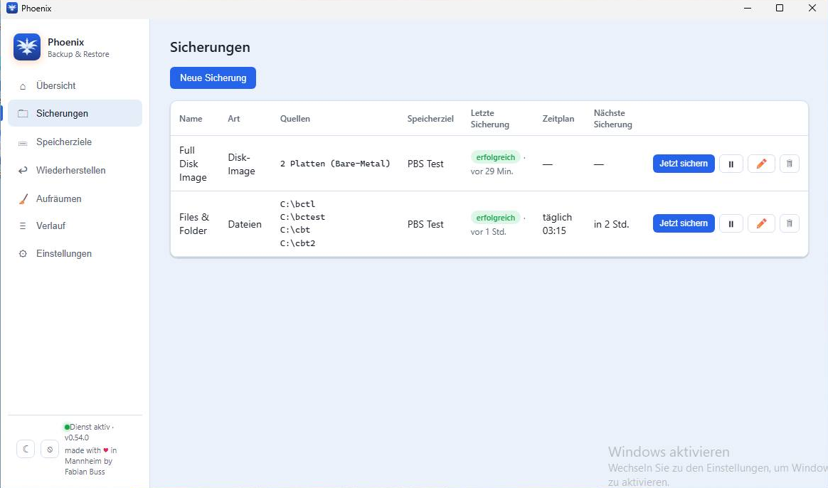This screenshot has width=828, height=488.
Task: Click the Phoenix app logo in the sidebar
Action: pyautogui.click(x=27, y=47)
